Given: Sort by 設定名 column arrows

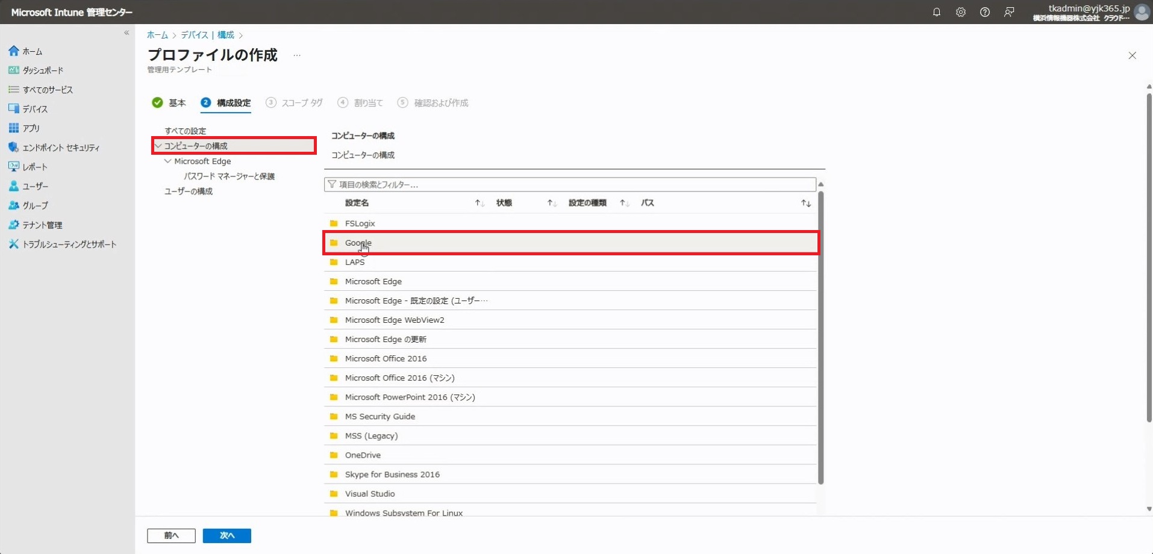Looking at the screenshot, I should click(x=480, y=203).
